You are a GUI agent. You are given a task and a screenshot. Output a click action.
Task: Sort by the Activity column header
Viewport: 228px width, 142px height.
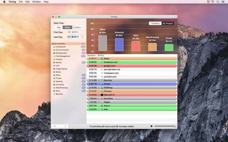[101, 55]
